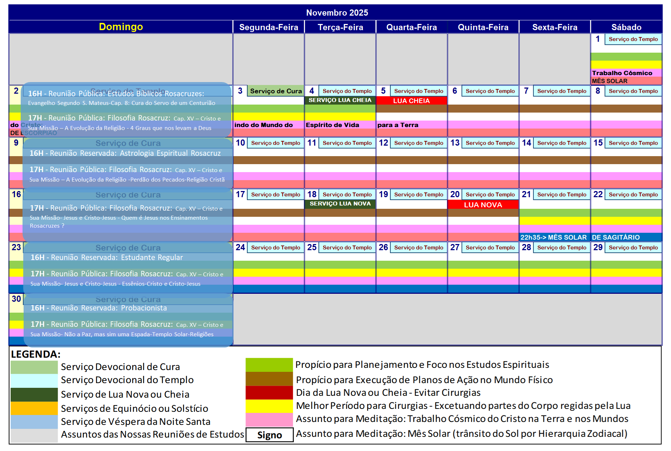671x451 pixels.
Task: Click the red Dia da Lua Nova ou Cheia swatch
Action: tap(269, 393)
